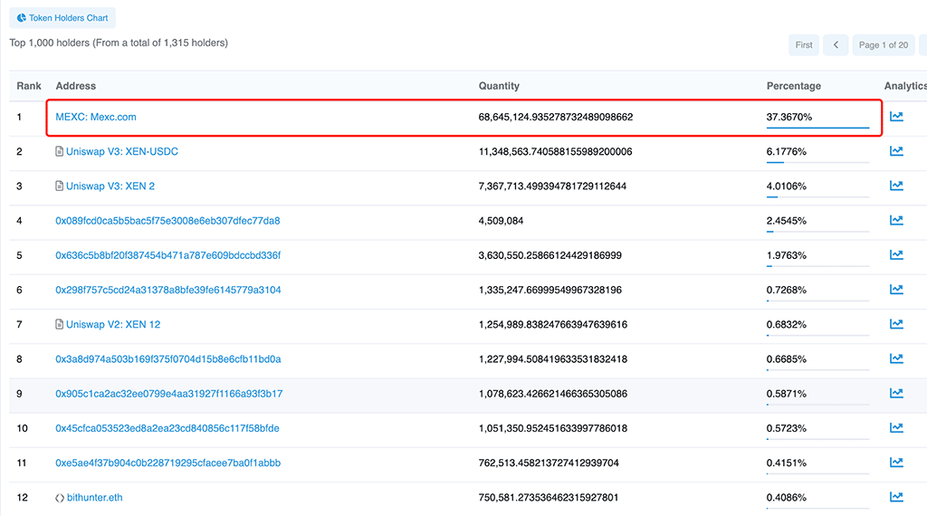Screen dimensions: 927x516
Task: Click the 0.6685% percentage value
Action: 787,358
